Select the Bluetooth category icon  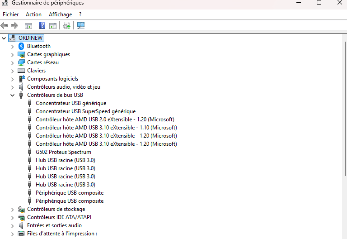click(21, 46)
